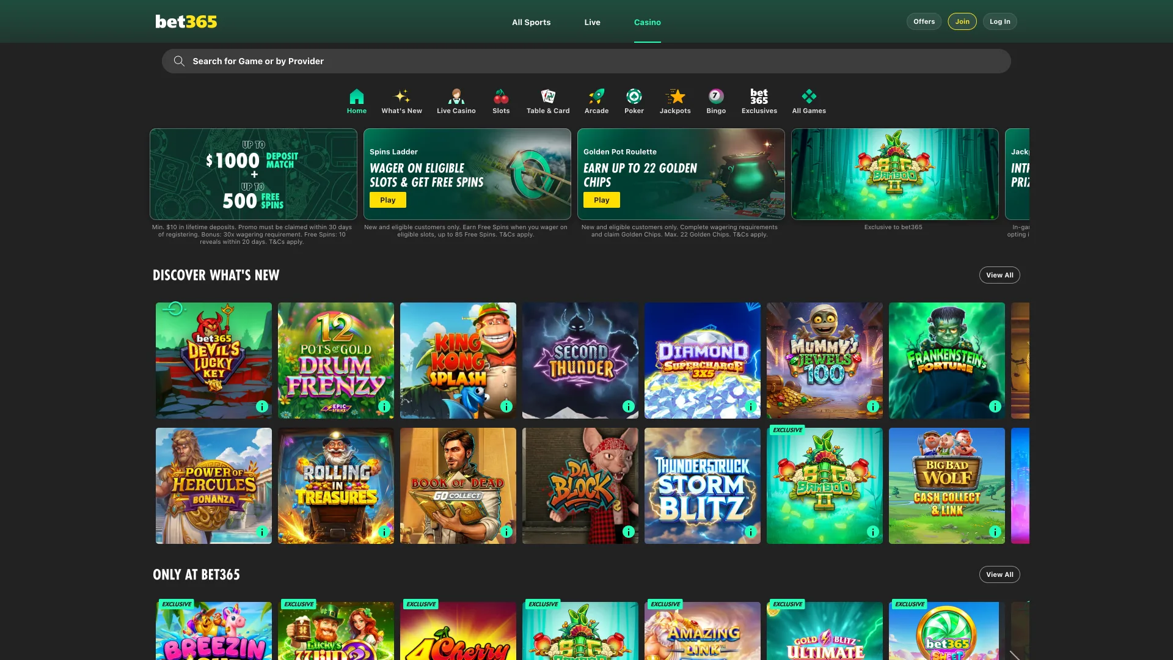Viewport: 1173px width, 660px height.
Task: Select the Casino tab
Action: (647, 22)
